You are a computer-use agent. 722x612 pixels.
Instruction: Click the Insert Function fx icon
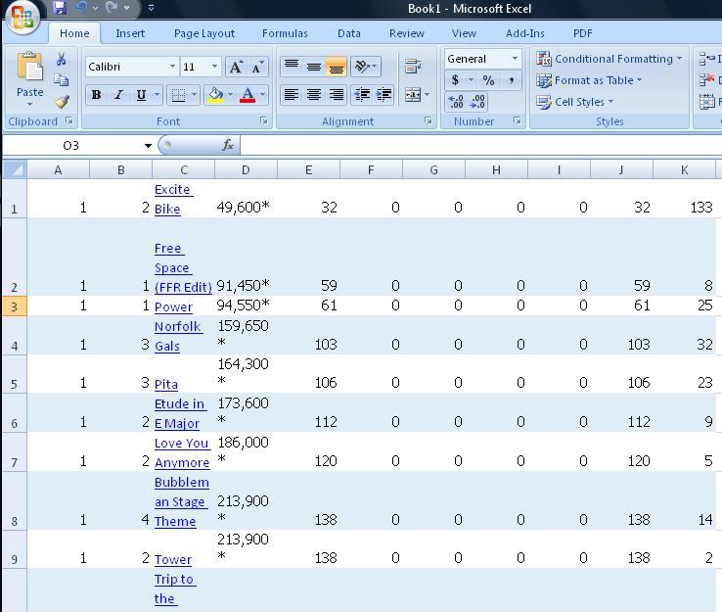pyautogui.click(x=228, y=145)
